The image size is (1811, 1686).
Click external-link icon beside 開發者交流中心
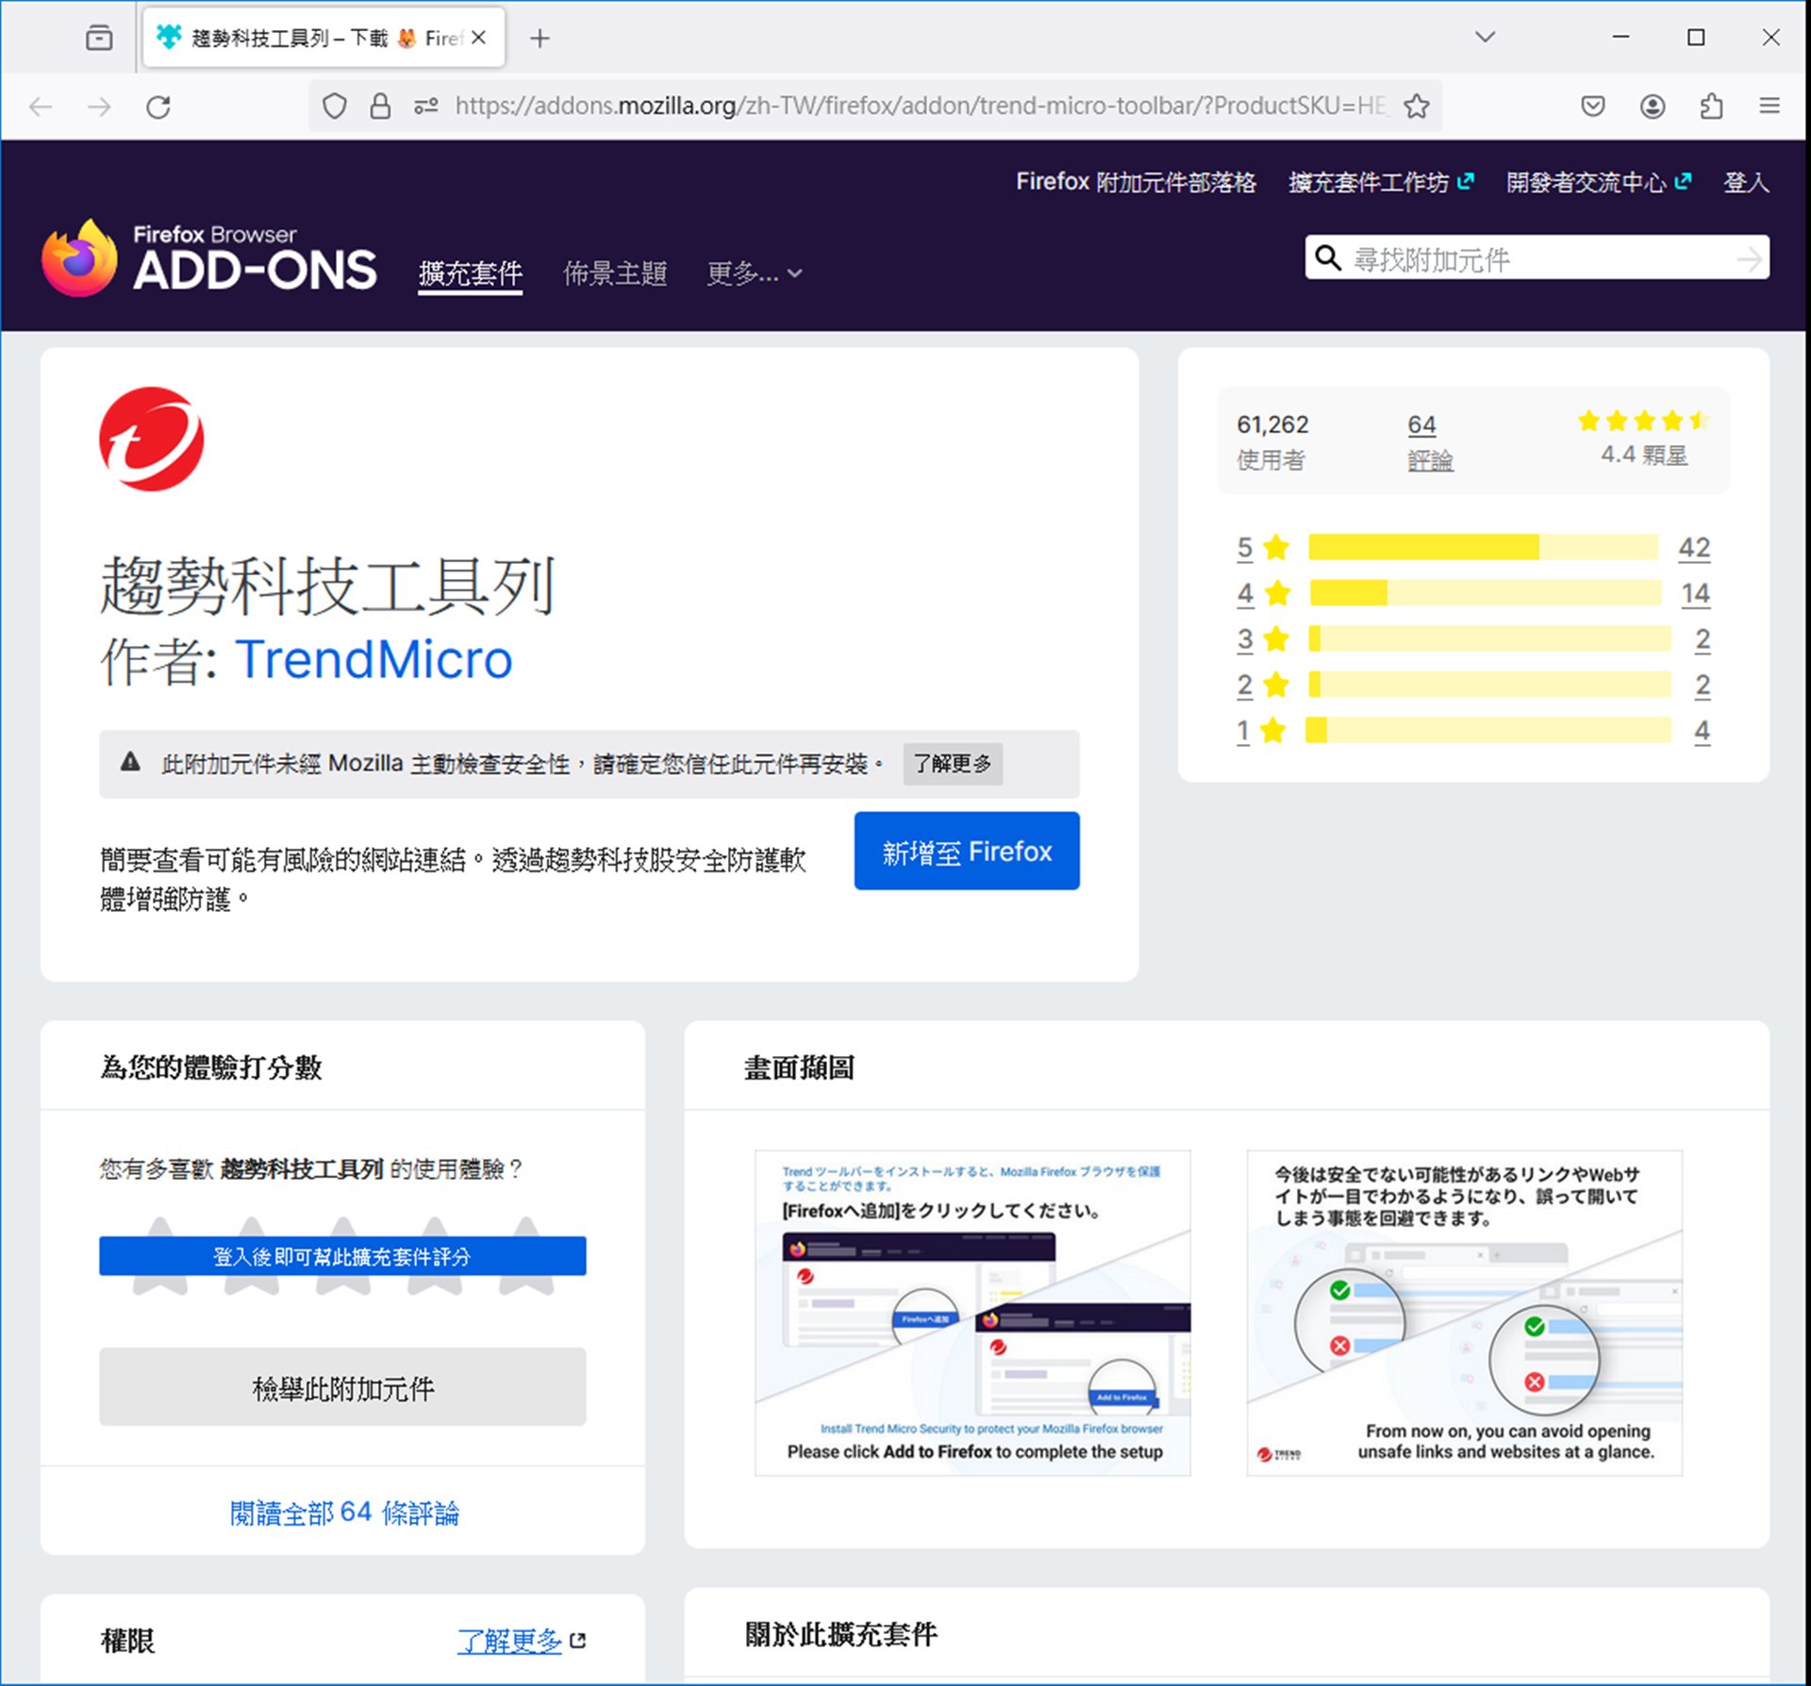(1683, 181)
